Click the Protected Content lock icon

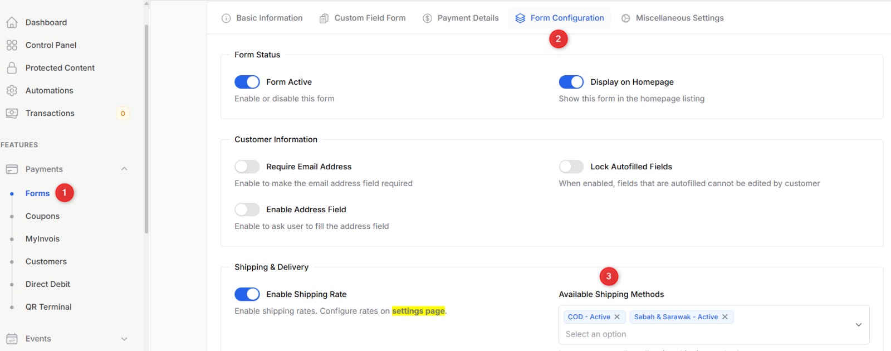coord(12,68)
